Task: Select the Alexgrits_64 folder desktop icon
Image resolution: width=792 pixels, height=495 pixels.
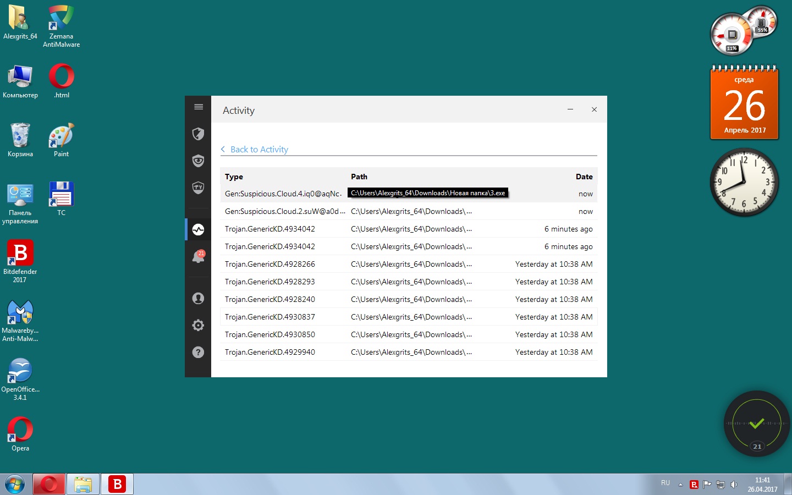Action: [x=20, y=23]
